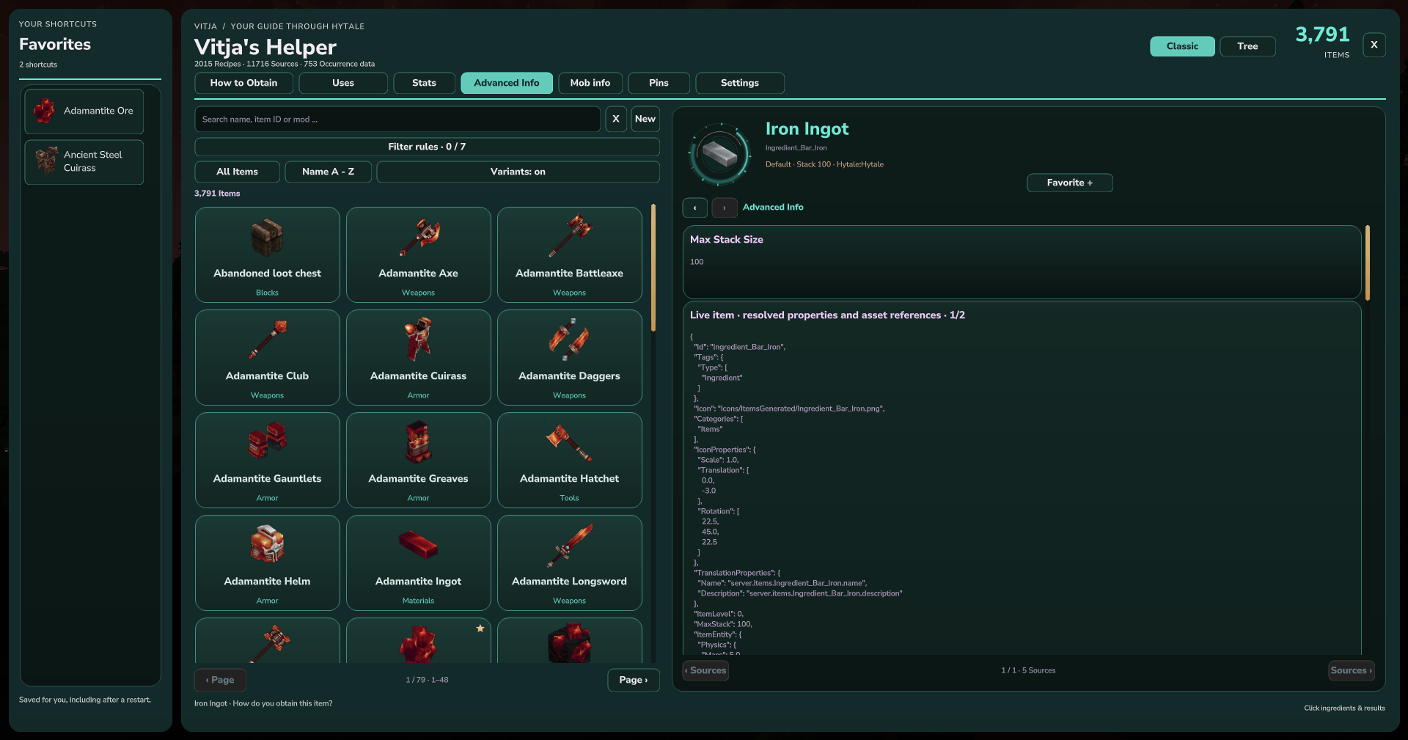Go to next Advanced Info section arrow

(x=725, y=208)
